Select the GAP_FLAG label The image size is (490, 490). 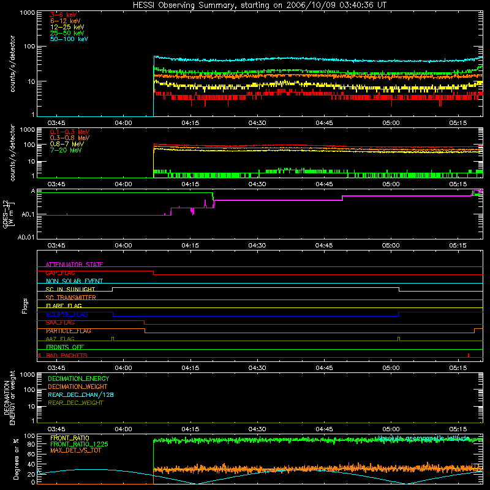60,273
